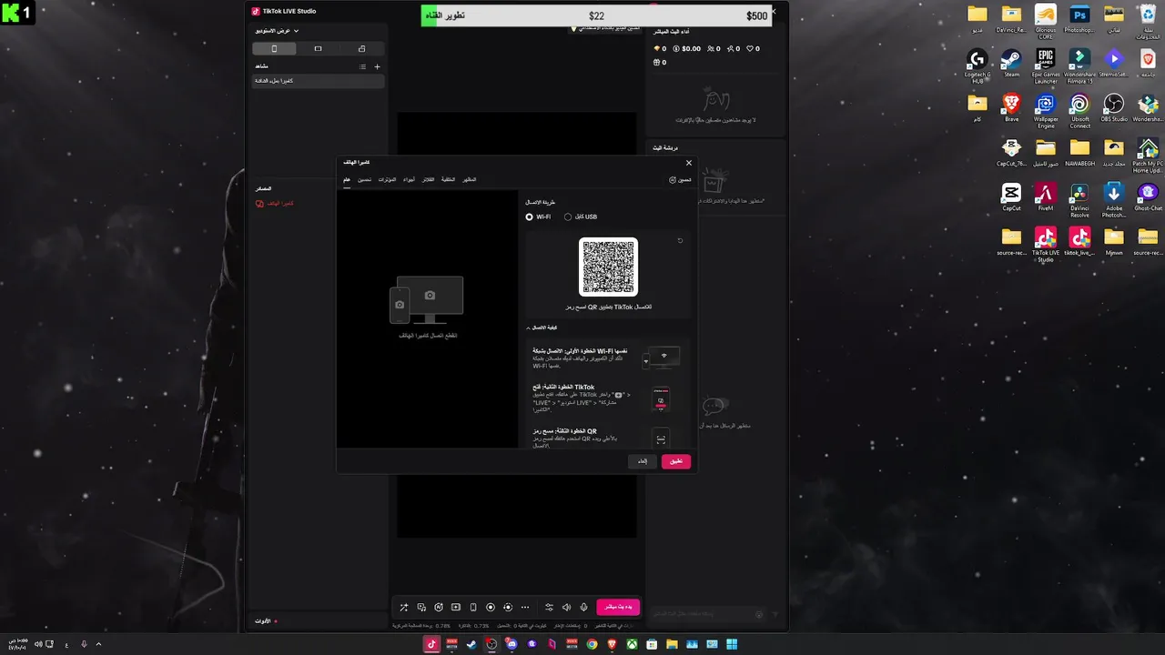Open the scene list icon beside plus
The width and height of the screenshot is (1165, 655).
362,66
